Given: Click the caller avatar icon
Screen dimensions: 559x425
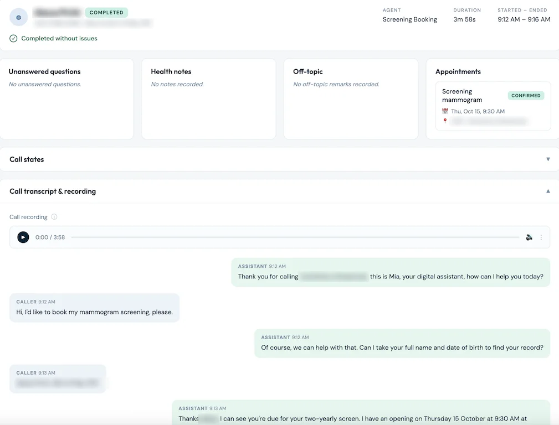Looking at the screenshot, I should 18,17.
